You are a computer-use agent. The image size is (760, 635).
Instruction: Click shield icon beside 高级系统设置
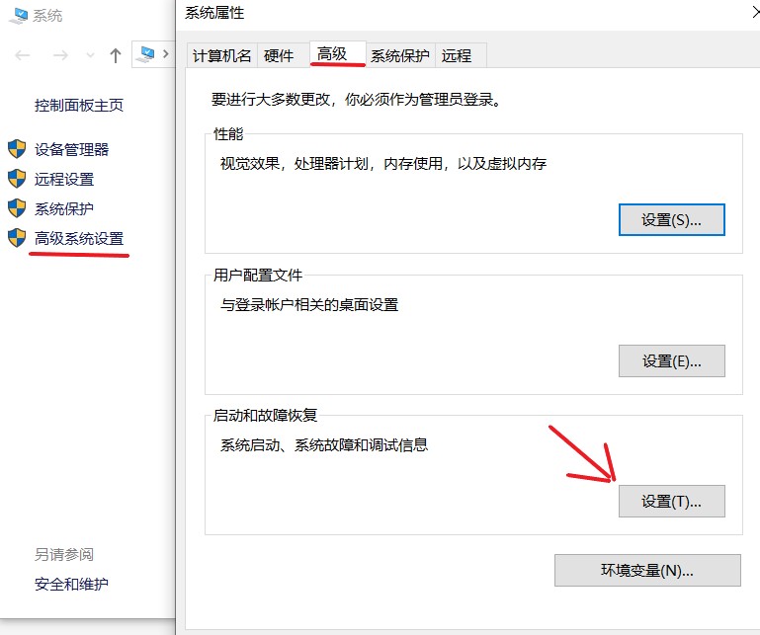coord(17,238)
